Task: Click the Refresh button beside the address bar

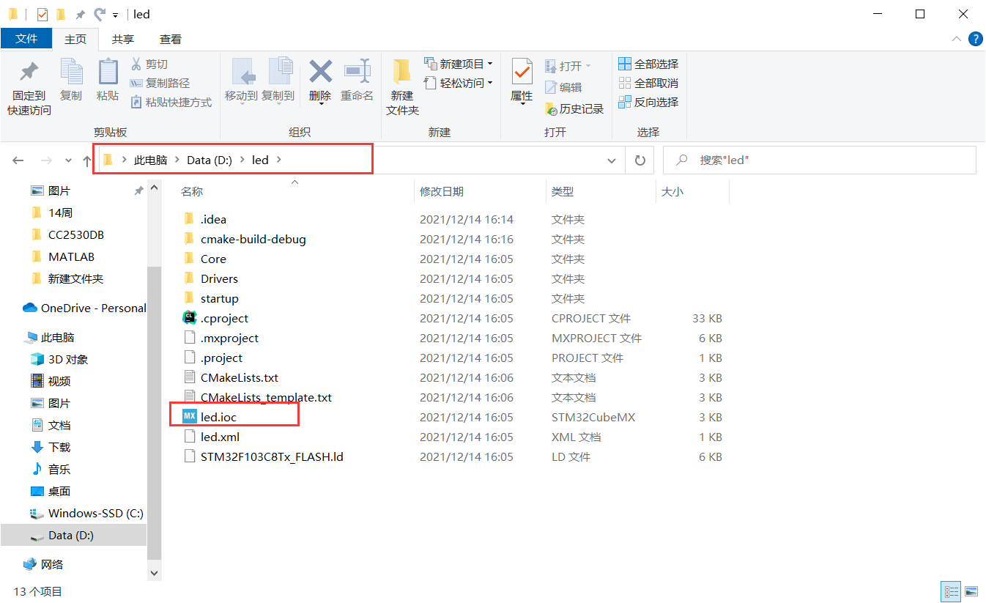Action: pyautogui.click(x=640, y=160)
